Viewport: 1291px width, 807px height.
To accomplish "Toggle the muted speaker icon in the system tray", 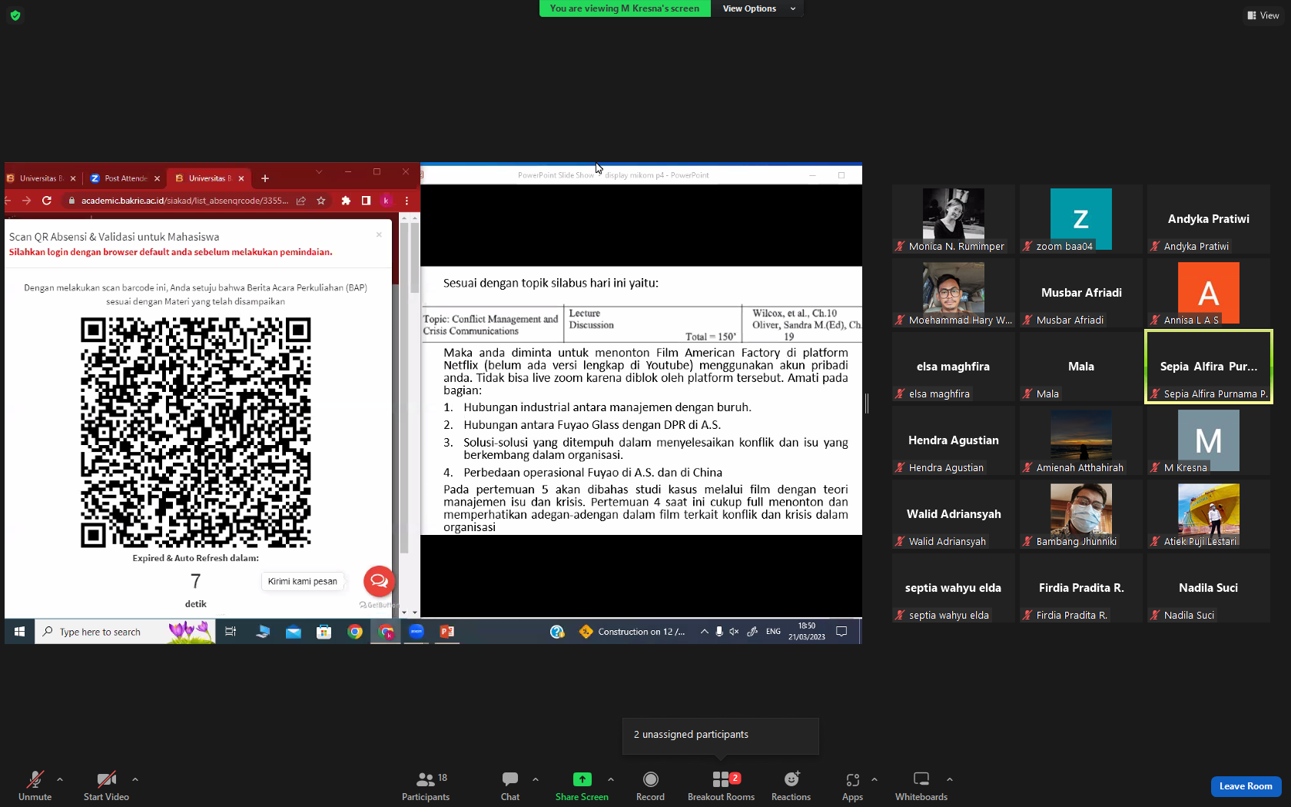I will pyautogui.click(x=734, y=632).
